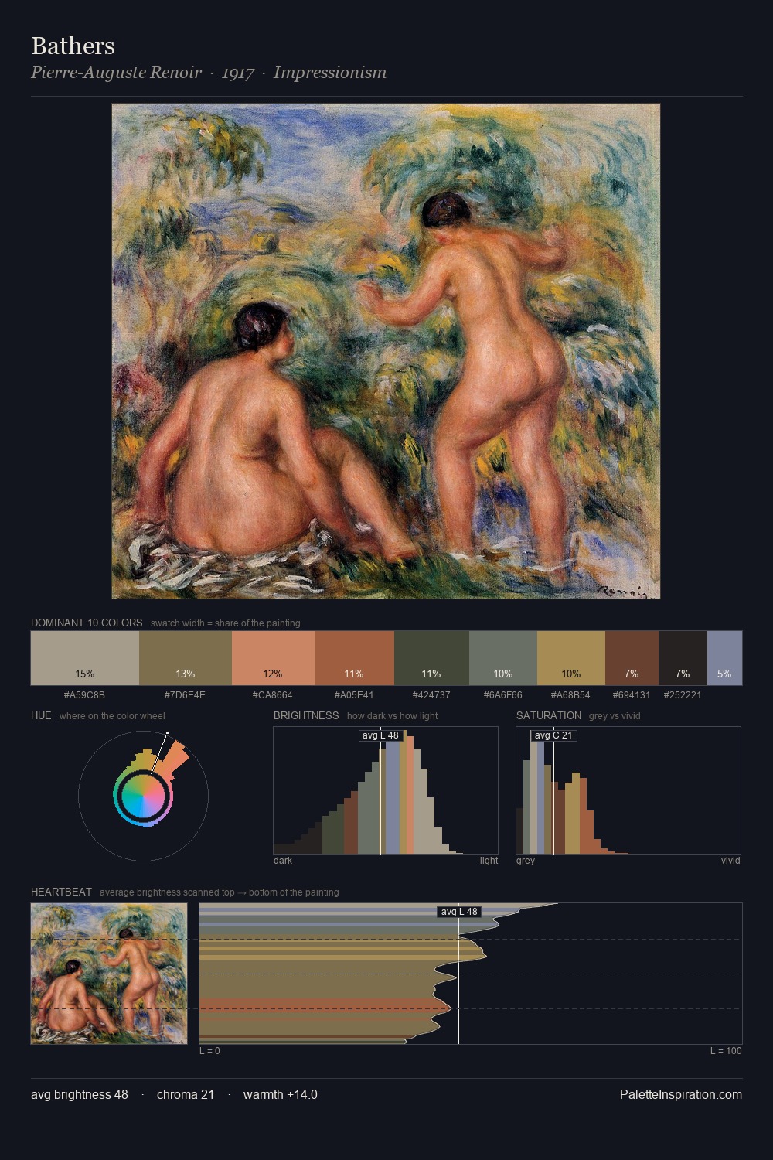Screen dimensions: 773x1160
Task: Click 'warmth +14.0' in the footer
Action: 281,1095
